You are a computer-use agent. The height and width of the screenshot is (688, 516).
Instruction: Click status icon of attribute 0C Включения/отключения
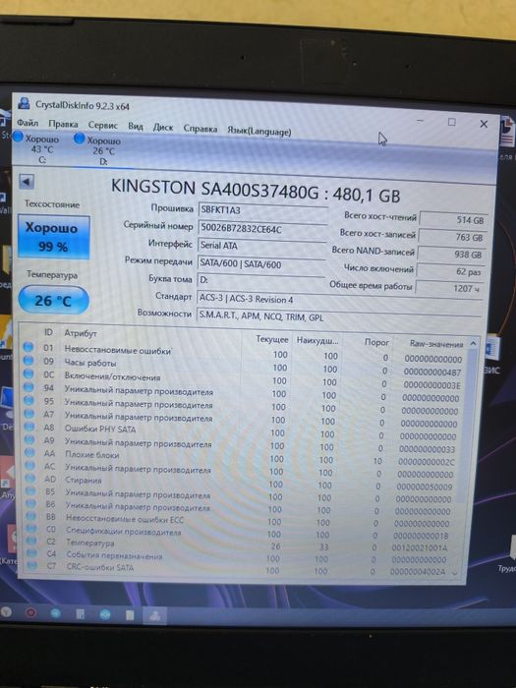[29, 373]
